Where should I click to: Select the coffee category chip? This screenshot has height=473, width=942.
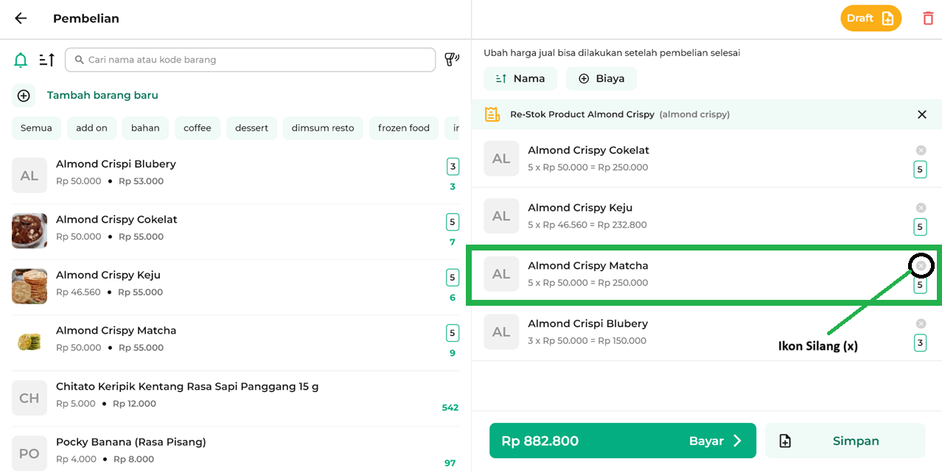198,128
